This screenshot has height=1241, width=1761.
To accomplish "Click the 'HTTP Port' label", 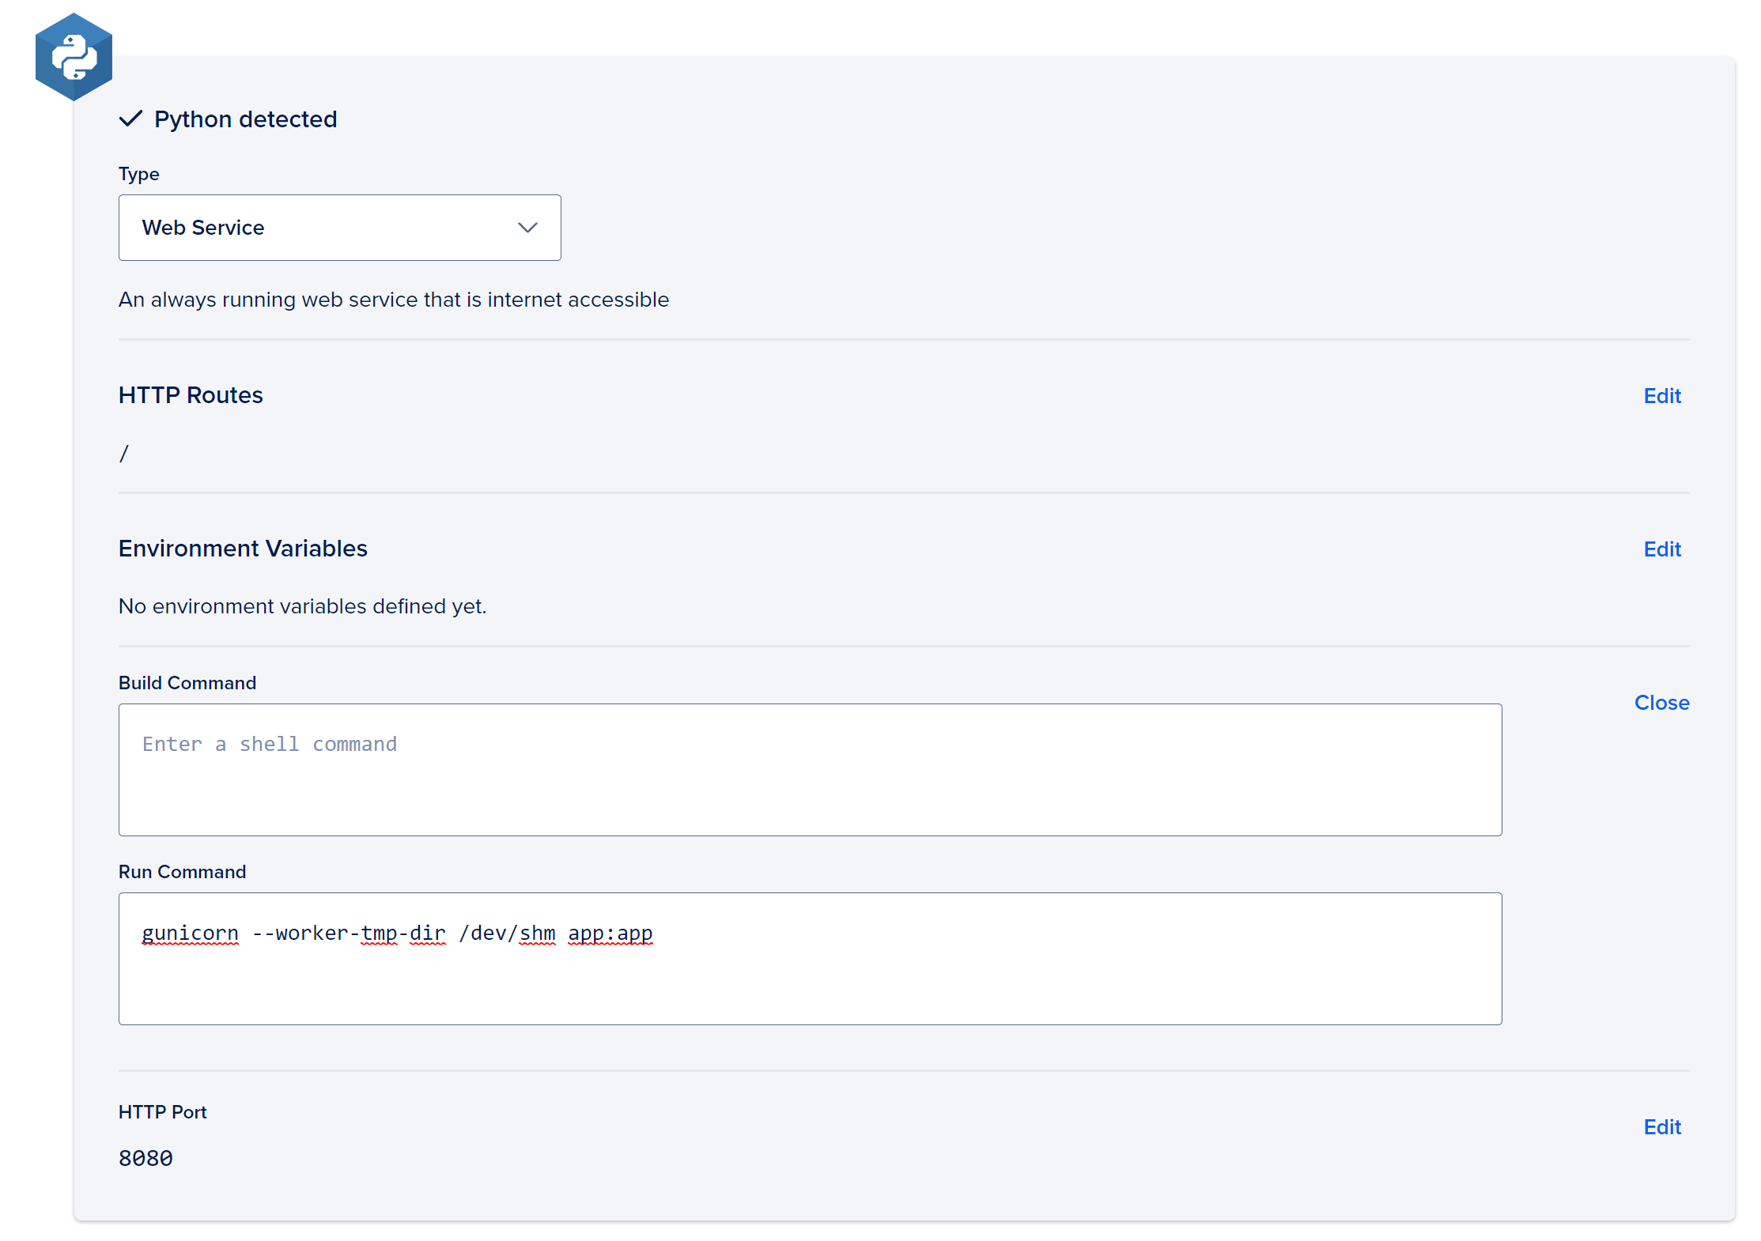I will [x=162, y=1111].
